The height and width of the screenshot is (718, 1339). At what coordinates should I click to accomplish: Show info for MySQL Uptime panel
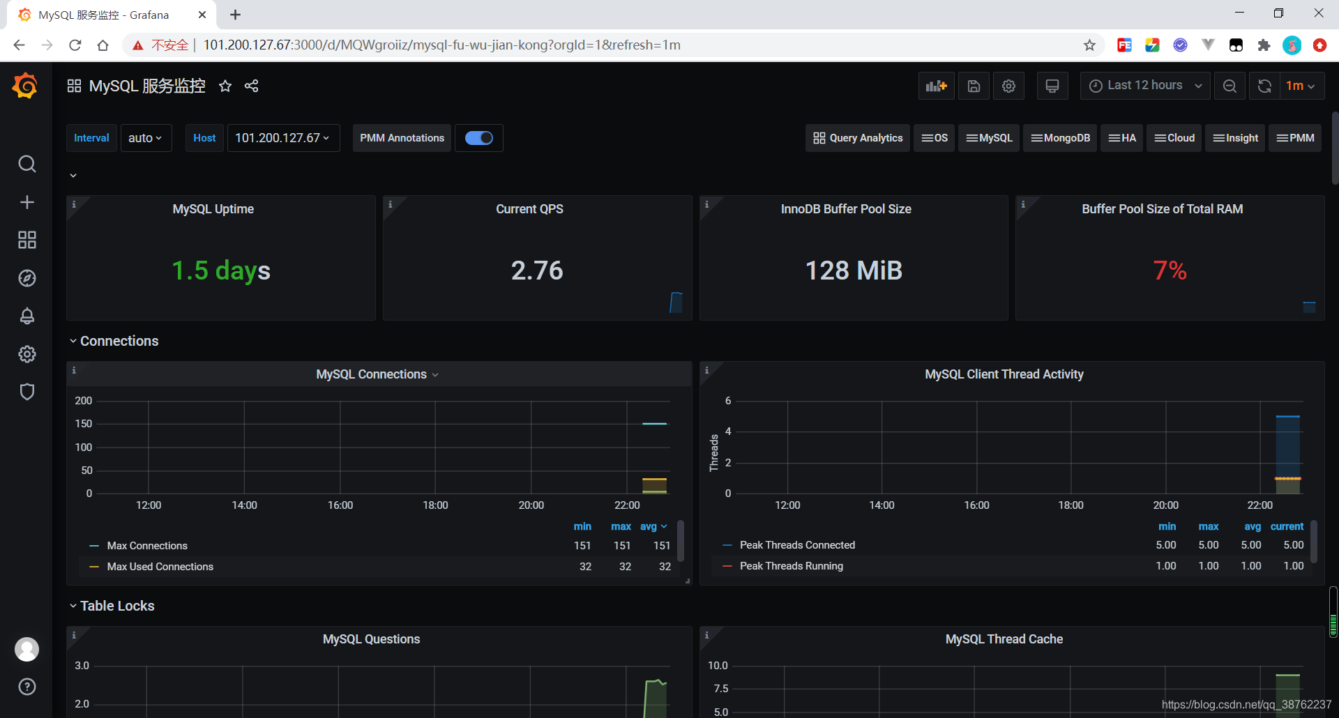coord(74,204)
